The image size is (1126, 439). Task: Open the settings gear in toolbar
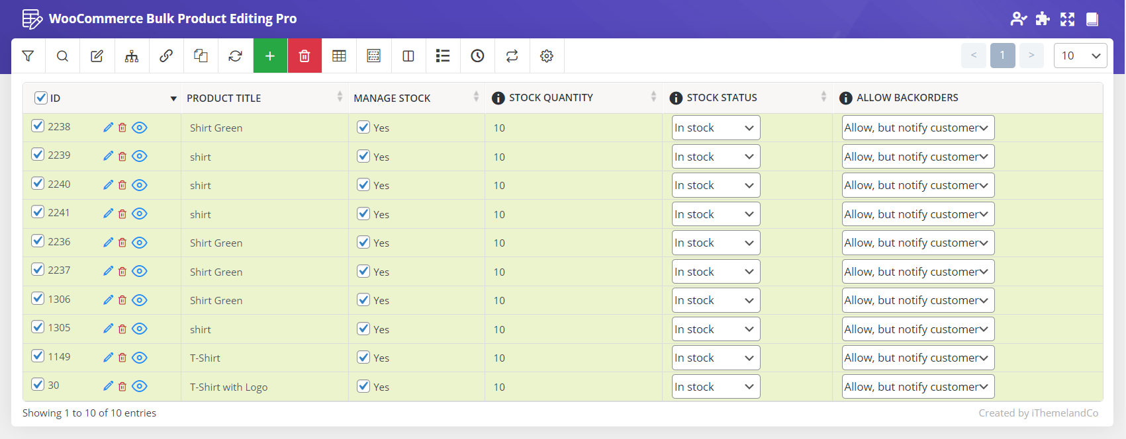pos(546,56)
